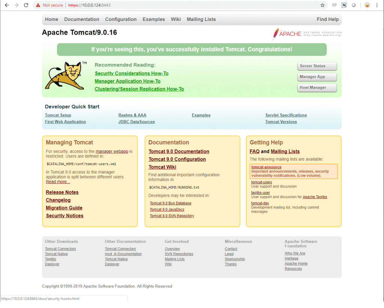Reload the page with the refresh icon
Image resolution: width=384 pixels, height=308 pixels.
26,5
